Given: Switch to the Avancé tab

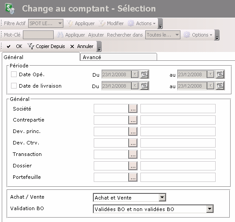Looking at the screenshot, I should tap(118, 57).
